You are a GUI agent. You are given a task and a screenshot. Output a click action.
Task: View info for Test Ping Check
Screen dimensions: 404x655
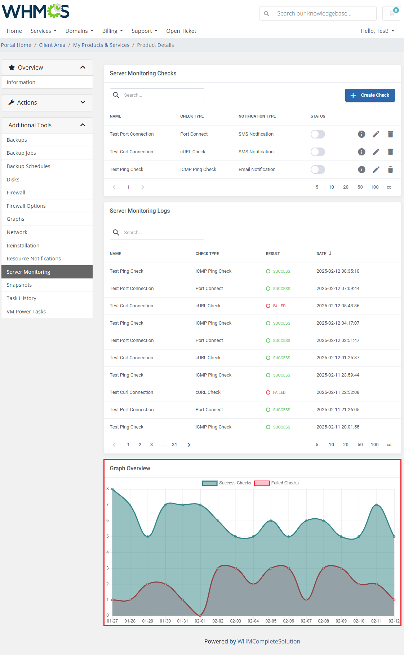(361, 170)
